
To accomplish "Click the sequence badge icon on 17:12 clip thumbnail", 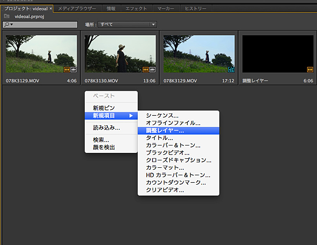I will pyautogui.click(x=231, y=70).
